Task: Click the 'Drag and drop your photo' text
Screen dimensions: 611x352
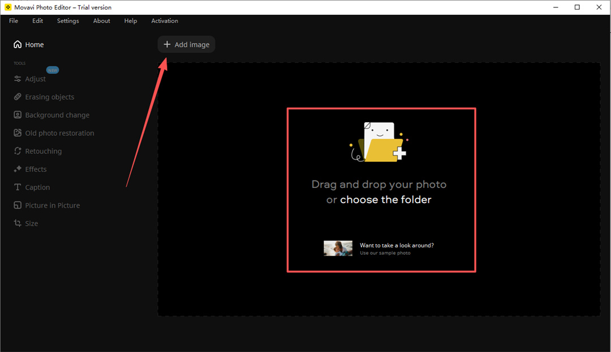Action: [x=379, y=184]
